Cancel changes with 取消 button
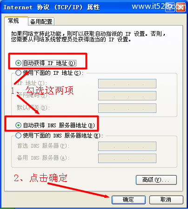188x209 pixels. click(x=166, y=200)
